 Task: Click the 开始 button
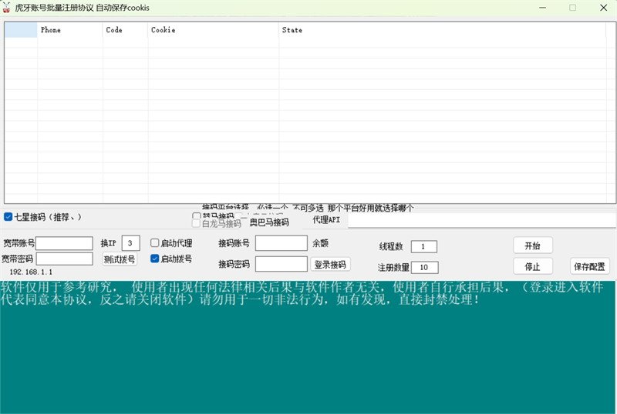(533, 245)
